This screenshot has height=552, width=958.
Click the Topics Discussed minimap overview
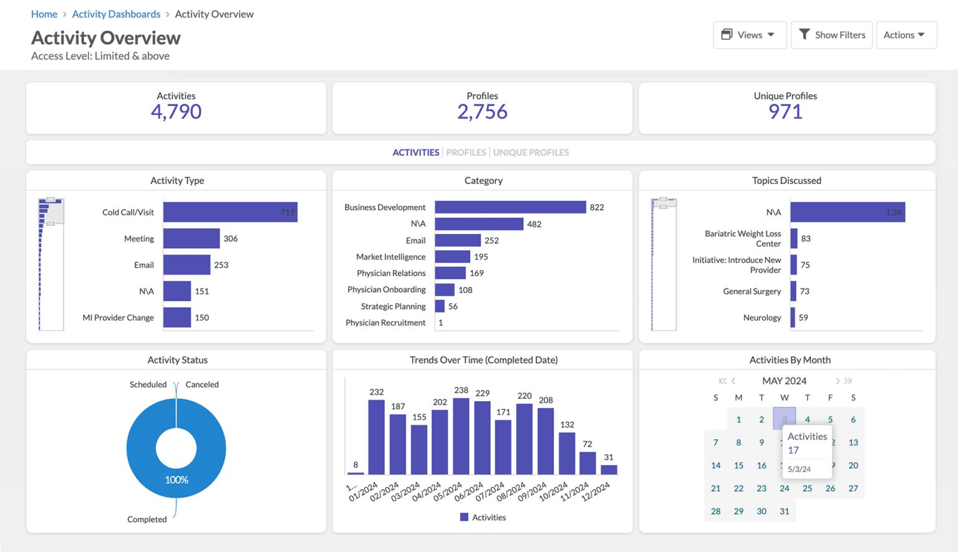tap(664, 264)
